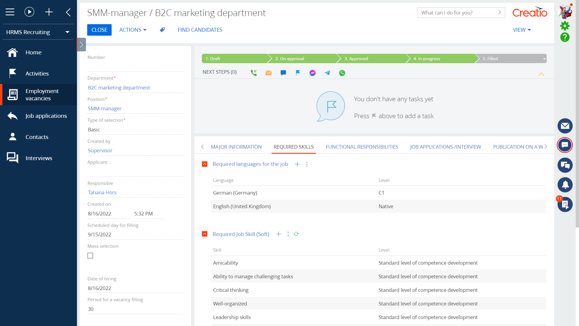Open the email panel on right sidebar
579x326 pixels.
coord(565,126)
